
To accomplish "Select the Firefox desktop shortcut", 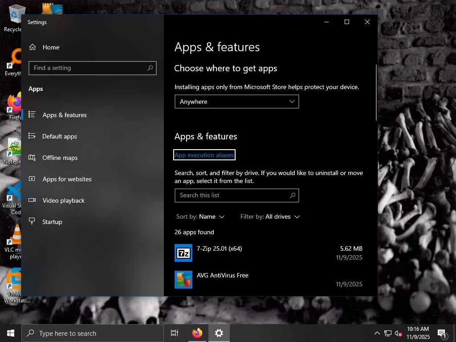I will tap(14, 106).
